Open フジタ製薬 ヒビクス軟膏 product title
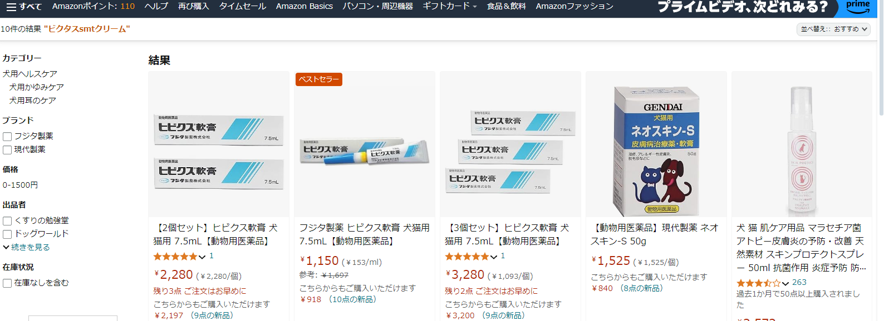 tap(365, 234)
